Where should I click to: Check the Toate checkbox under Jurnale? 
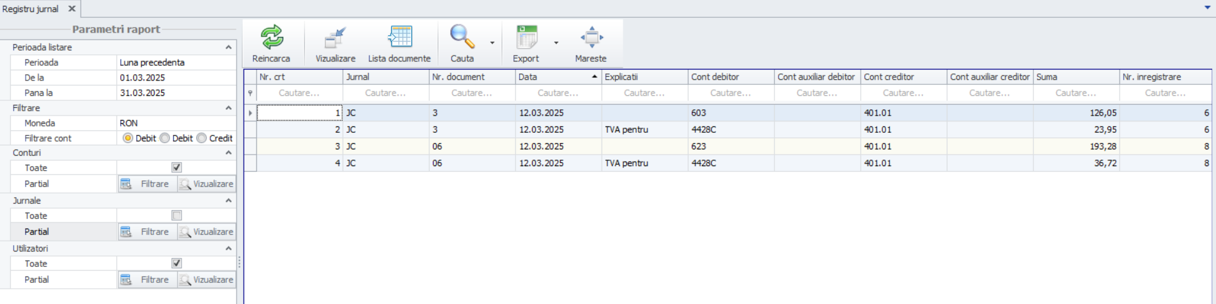pos(176,216)
